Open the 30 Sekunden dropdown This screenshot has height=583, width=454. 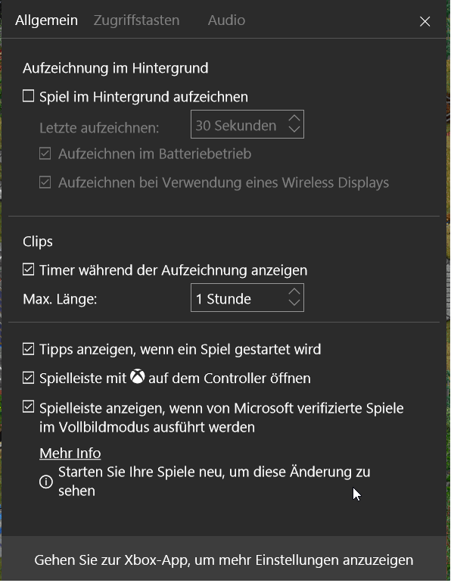(x=238, y=126)
